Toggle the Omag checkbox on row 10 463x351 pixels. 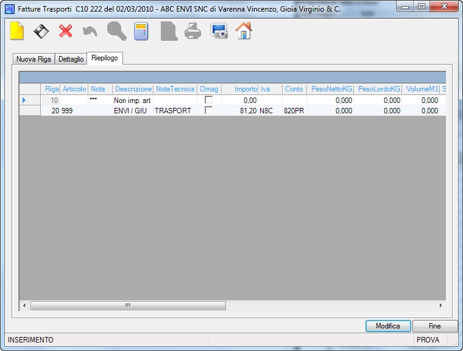tap(209, 100)
